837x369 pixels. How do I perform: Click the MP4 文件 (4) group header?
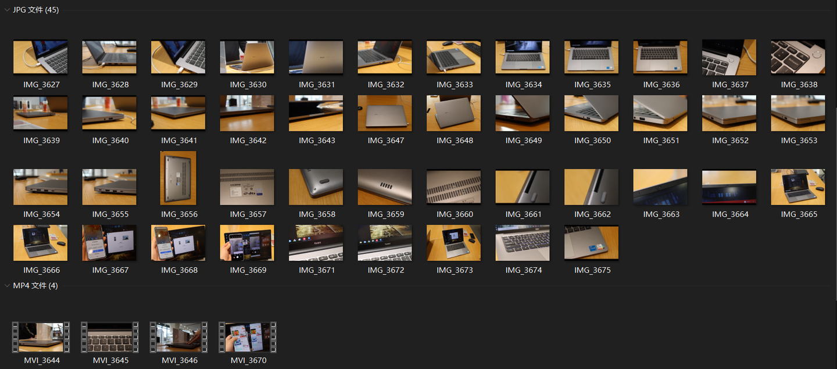pos(35,285)
